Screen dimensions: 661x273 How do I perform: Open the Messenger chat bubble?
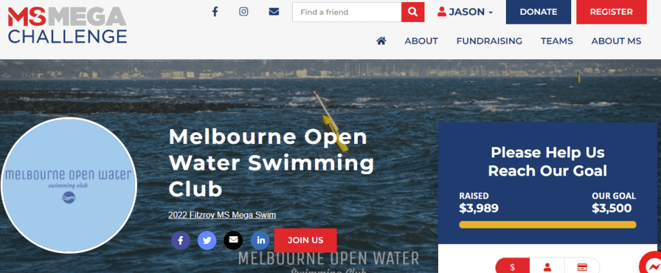point(651,265)
